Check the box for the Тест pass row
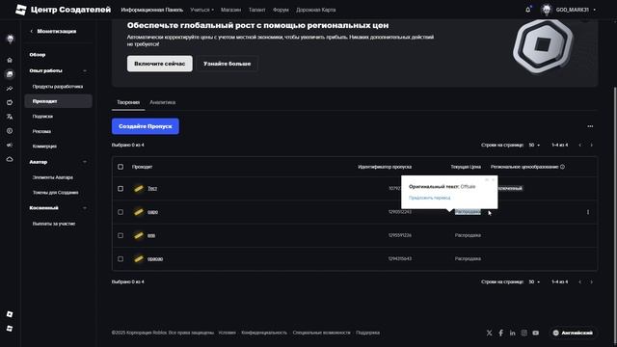Image resolution: width=617 pixels, height=347 pixels. click(121, 189)
